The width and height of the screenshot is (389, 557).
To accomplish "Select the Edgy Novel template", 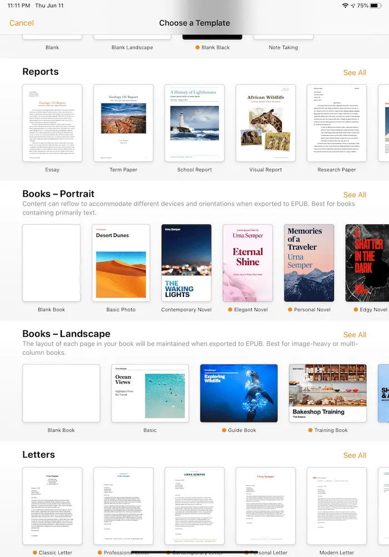I will [x=367, y=263].
